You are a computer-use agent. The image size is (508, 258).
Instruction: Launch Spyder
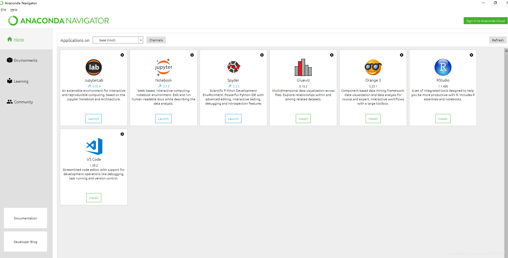(233, 119)
